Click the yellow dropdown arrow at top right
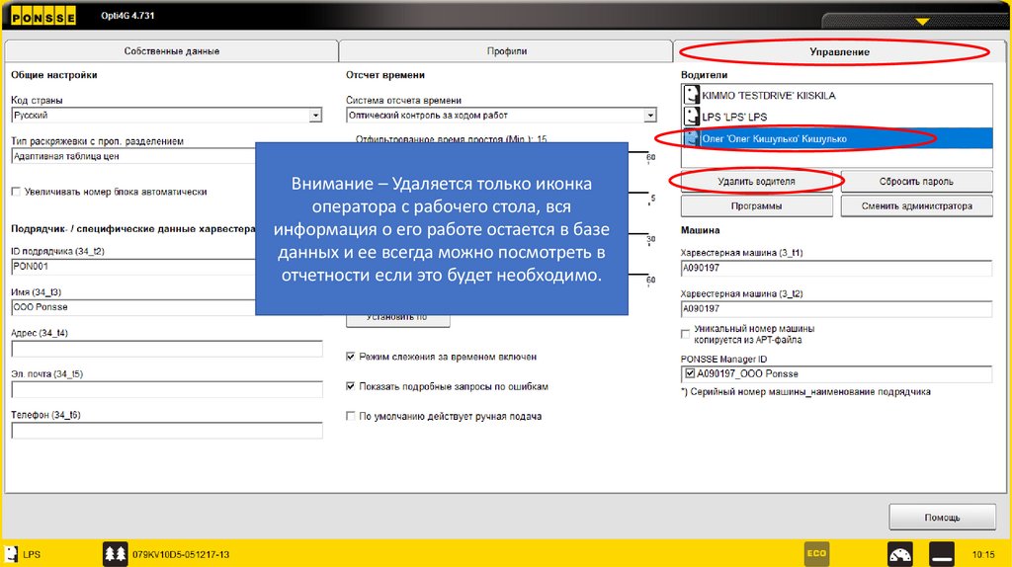Viewport: 1012px width, 567px height. (922, 22)
